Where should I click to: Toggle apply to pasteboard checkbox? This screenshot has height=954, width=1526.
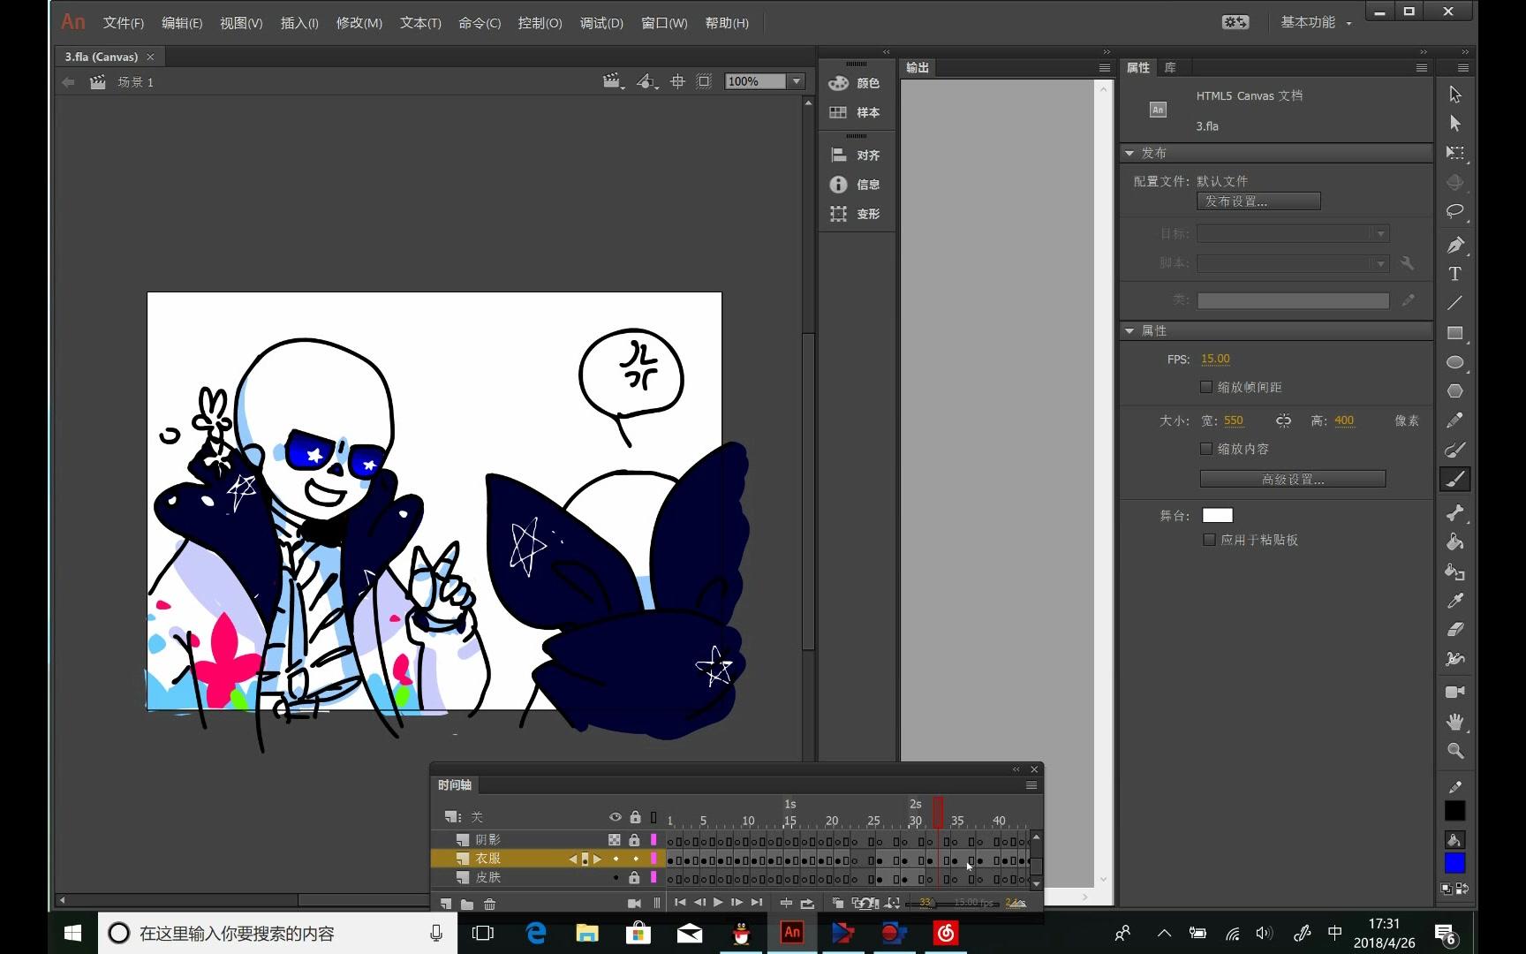click(x=1210, y=540)
